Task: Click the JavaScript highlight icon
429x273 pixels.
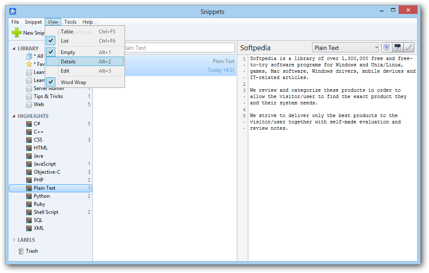Action: (29, 164)
